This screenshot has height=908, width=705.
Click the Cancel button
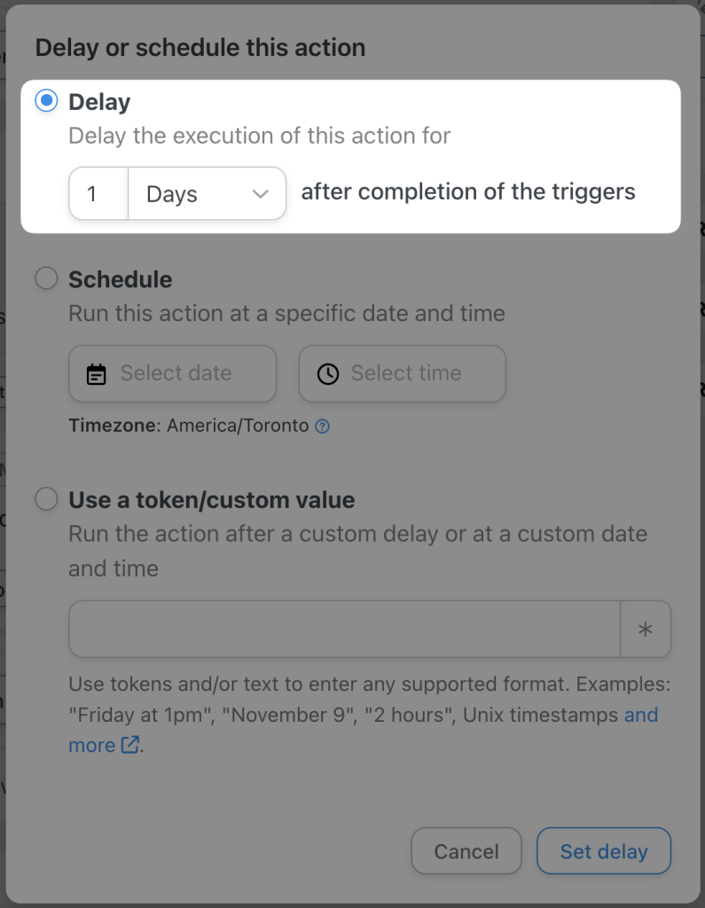pyautogui.click(x=466, y=850)
